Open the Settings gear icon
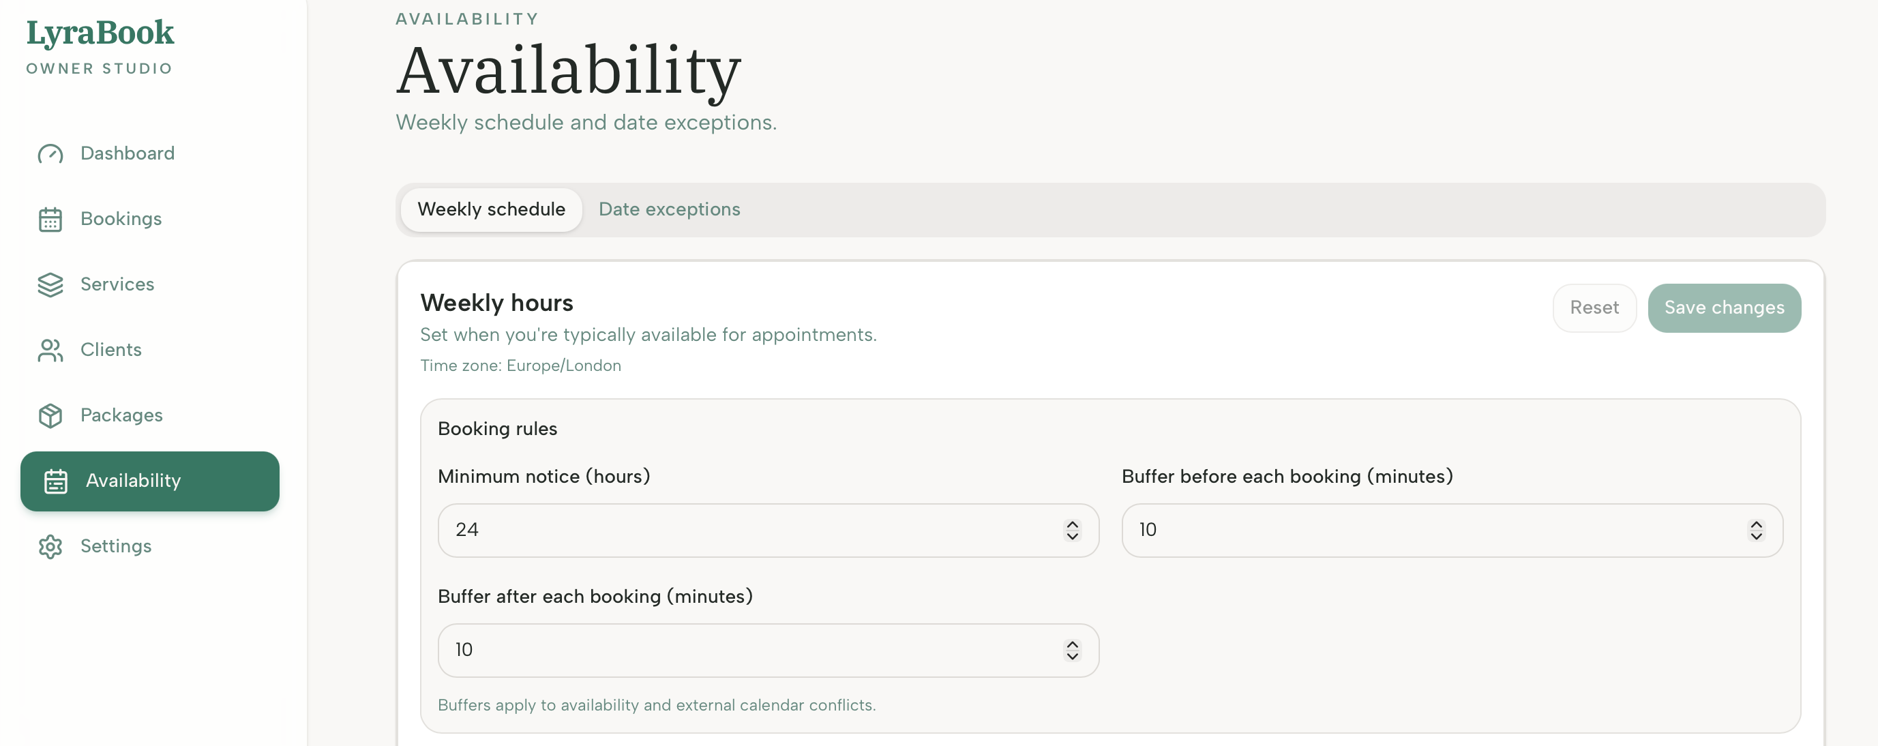 point(50,546)
